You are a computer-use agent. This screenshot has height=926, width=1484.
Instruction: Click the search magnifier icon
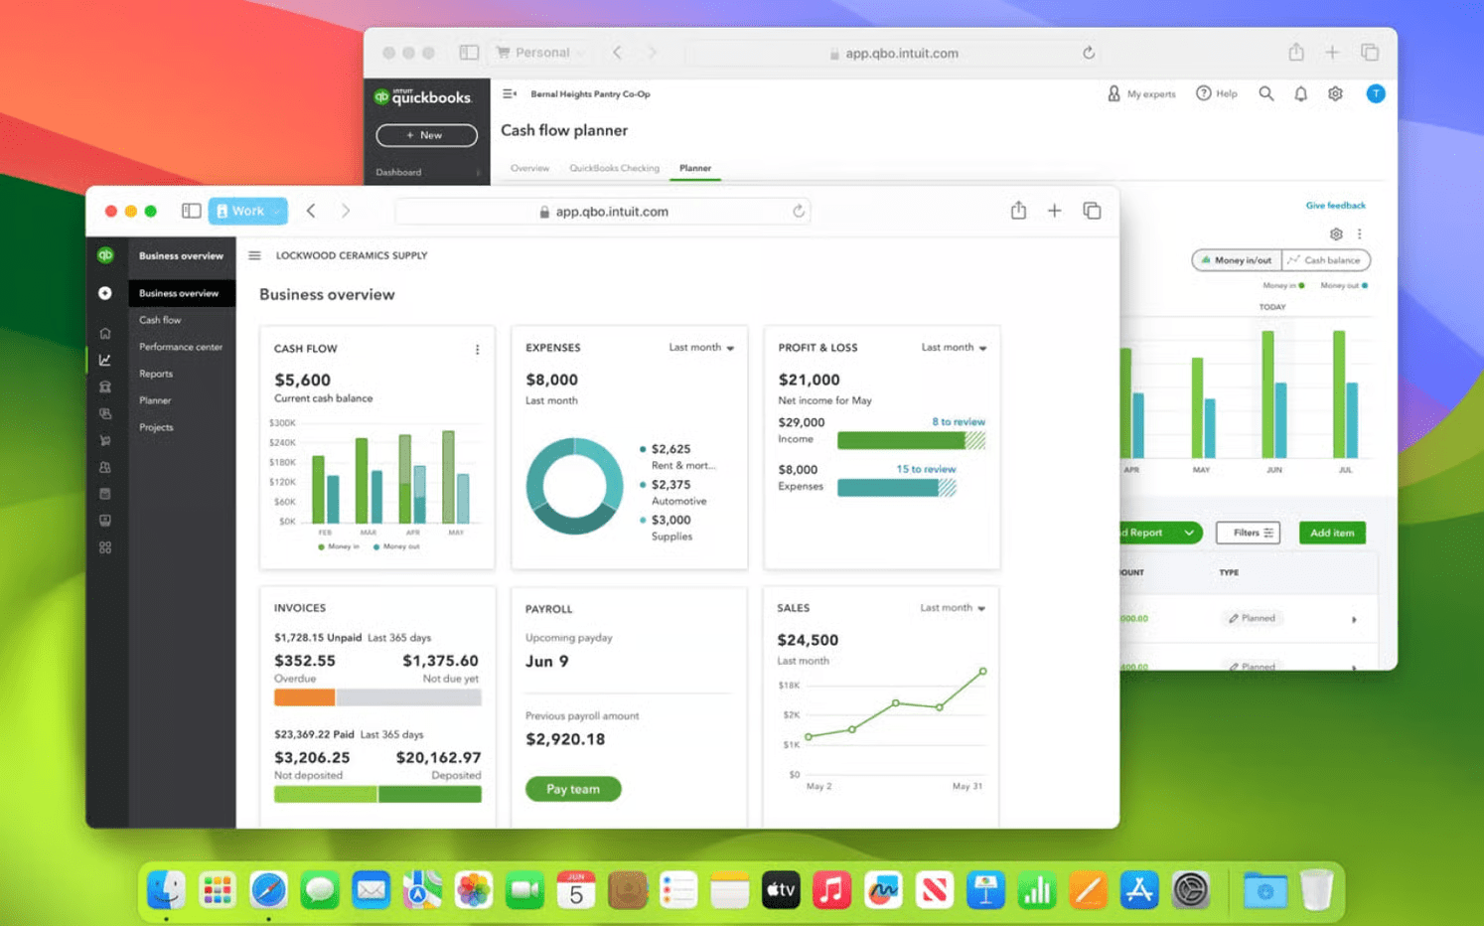pyautogui.click(x=1265, y=93)
